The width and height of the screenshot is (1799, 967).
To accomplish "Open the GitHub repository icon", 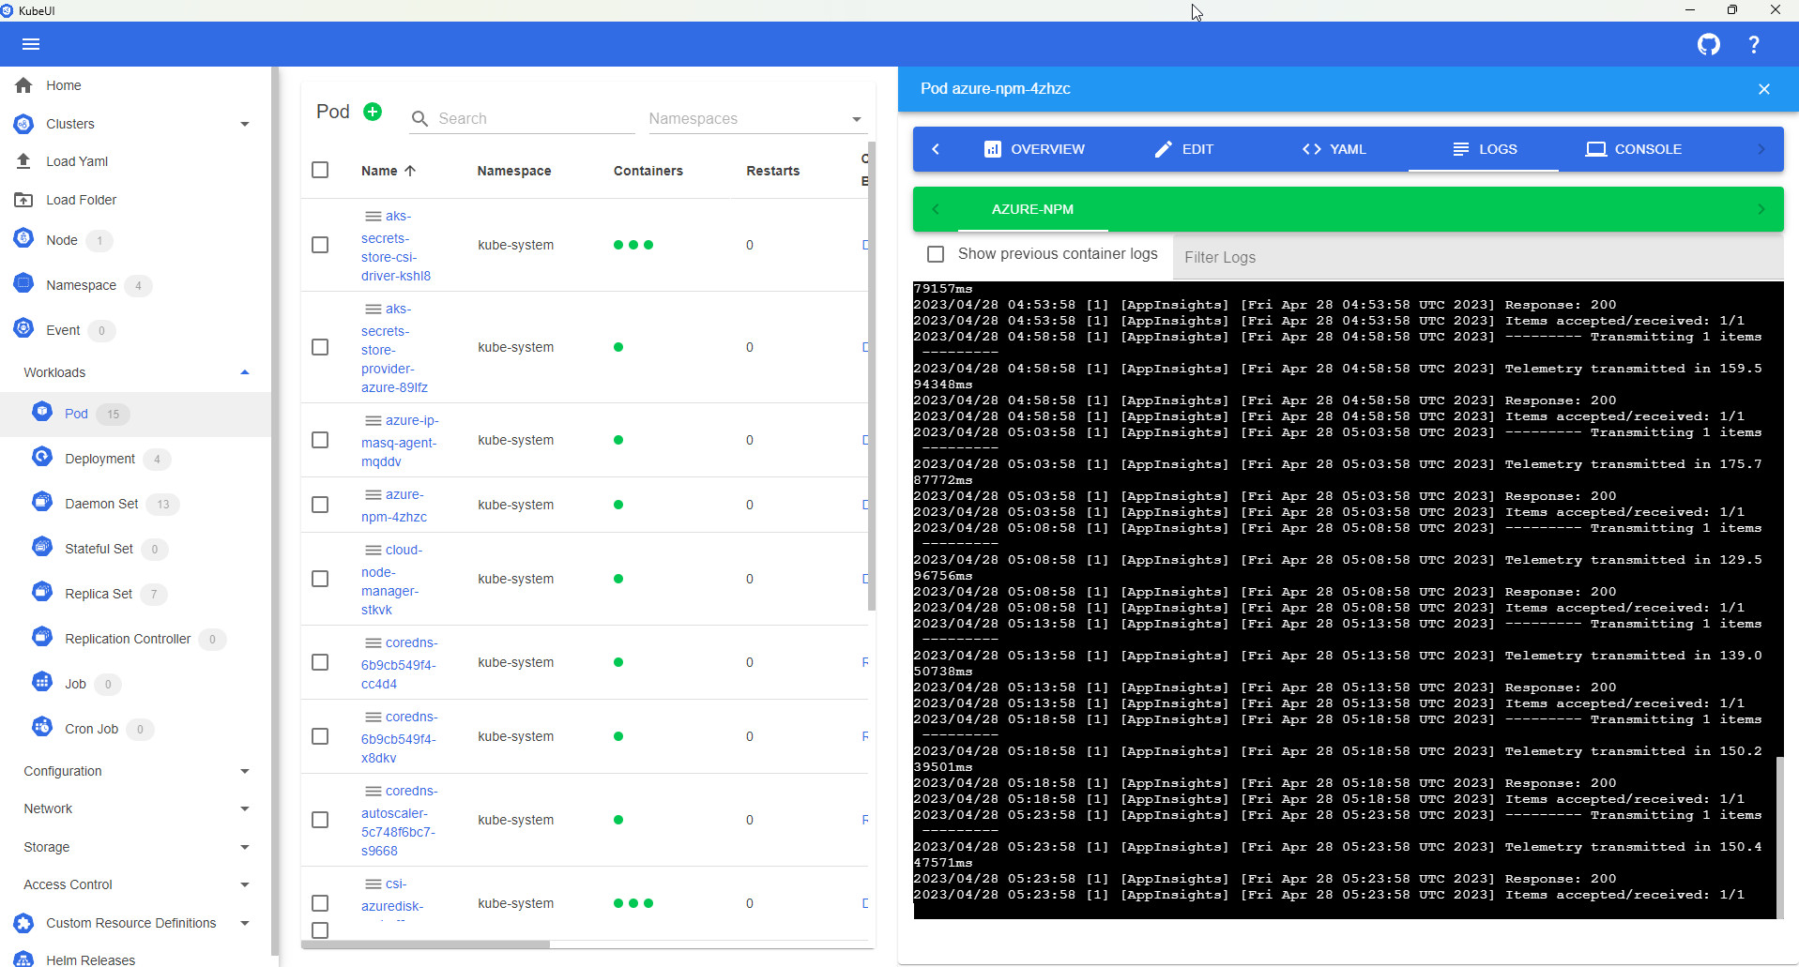I will point(1709,44).
